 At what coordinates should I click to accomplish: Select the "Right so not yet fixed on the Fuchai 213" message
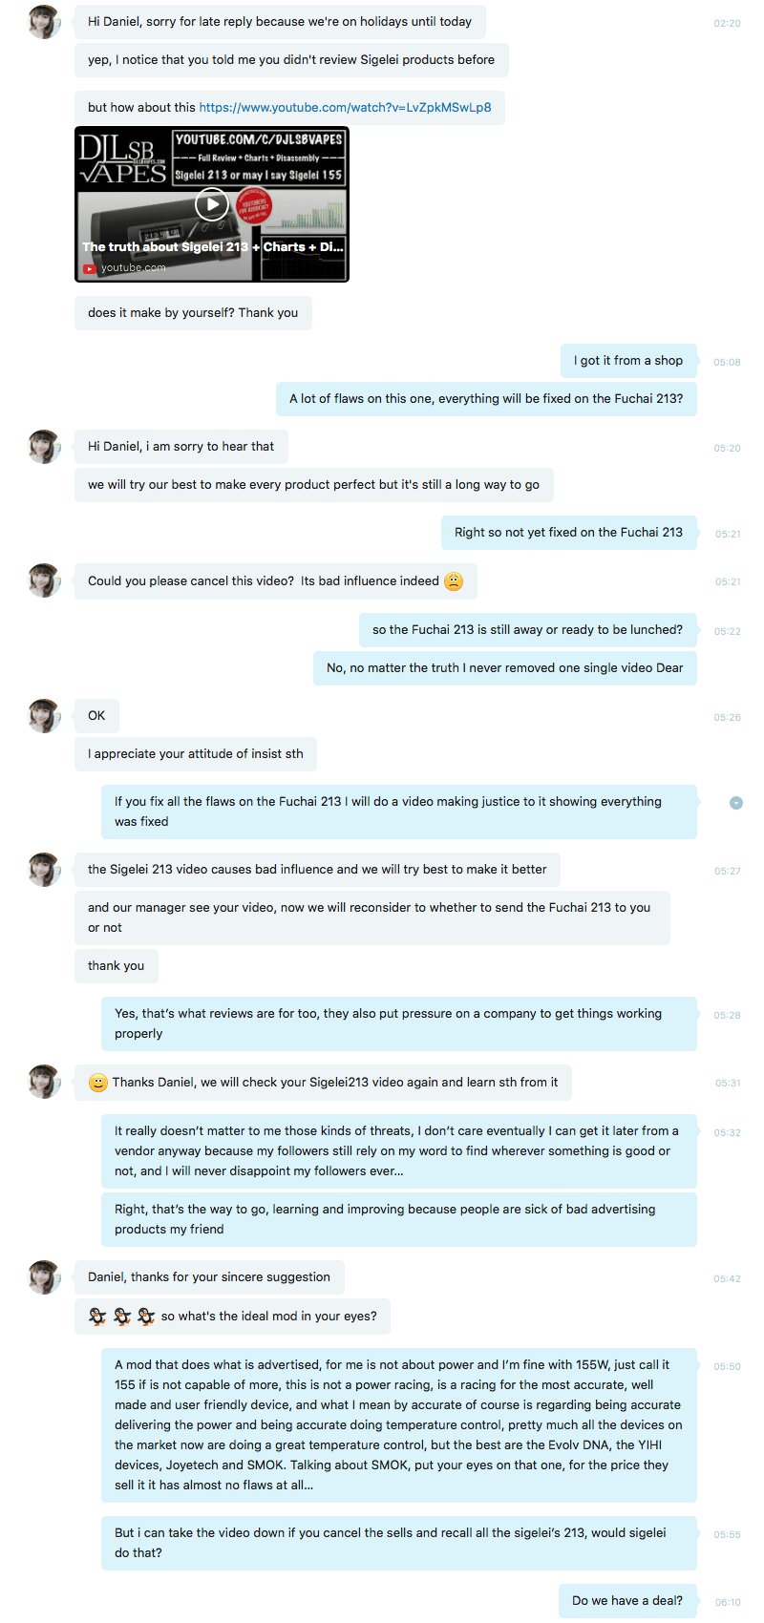pos(568,532)
